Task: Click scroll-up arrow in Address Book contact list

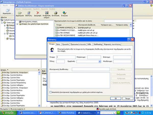Action: click(x=131, y=25)
